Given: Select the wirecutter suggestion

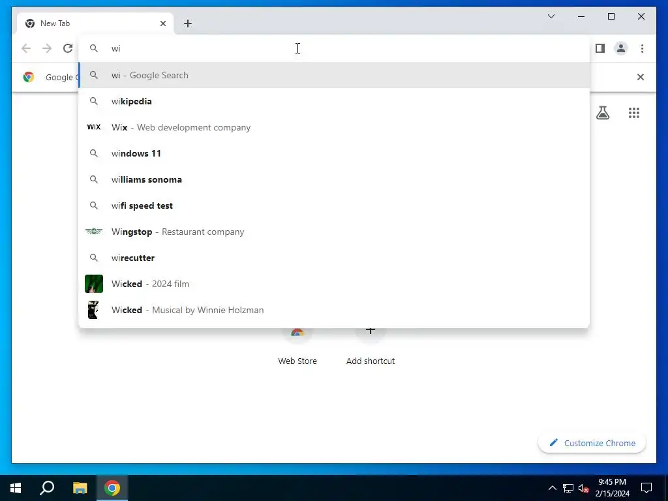Looking at the screenshot, I should click(335, 258).
